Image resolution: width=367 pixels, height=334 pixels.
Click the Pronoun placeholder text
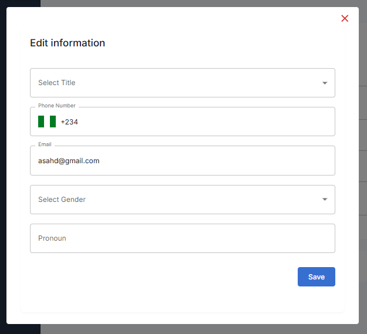point(52,238)
